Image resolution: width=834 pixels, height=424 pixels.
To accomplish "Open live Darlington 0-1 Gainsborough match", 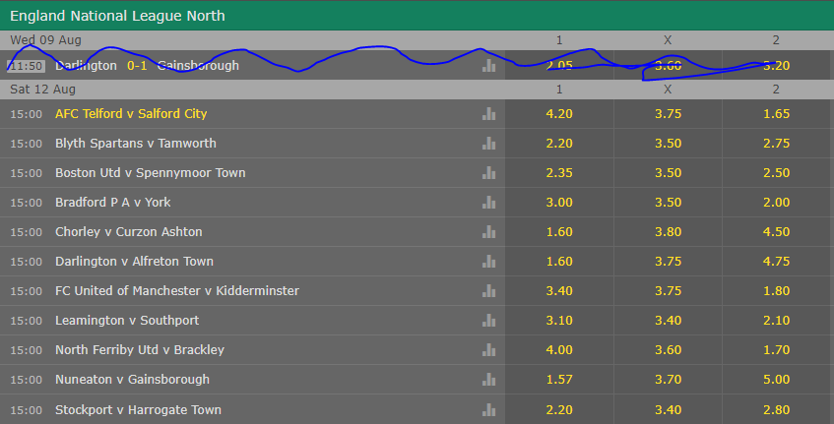I will click(147, 65).
